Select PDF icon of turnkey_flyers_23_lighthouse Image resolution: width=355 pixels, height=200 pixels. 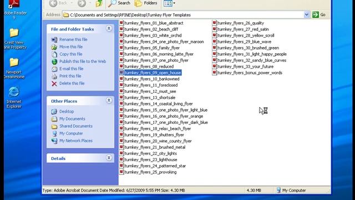(x=121, y=159)
